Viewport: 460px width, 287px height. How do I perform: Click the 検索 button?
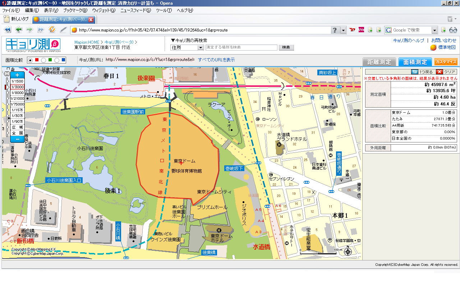(x=286, y=47)
